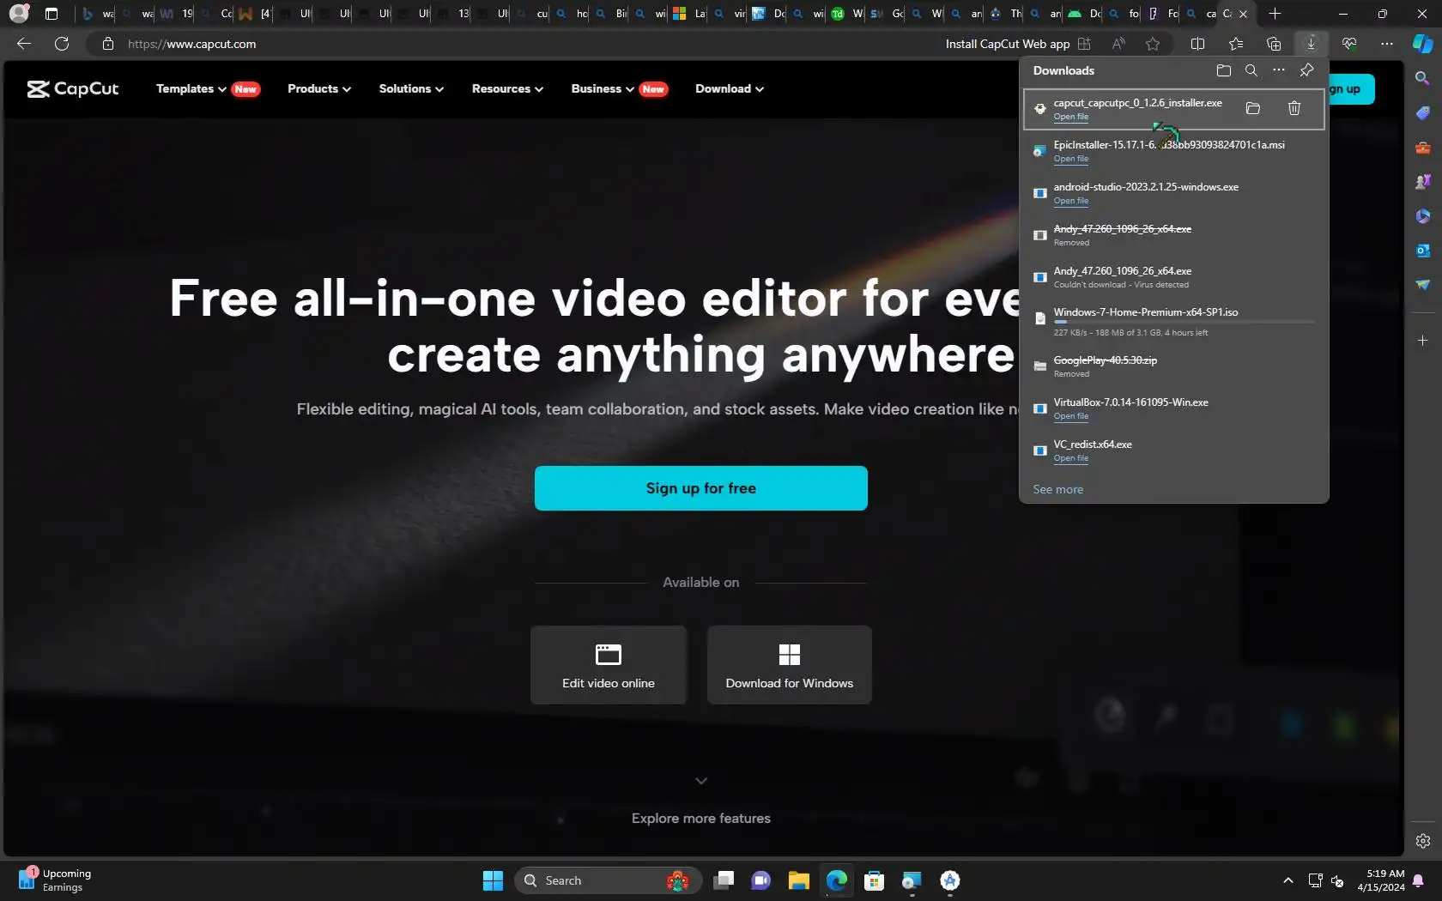Close the active CapCut tab

(x=1243, y=14)
